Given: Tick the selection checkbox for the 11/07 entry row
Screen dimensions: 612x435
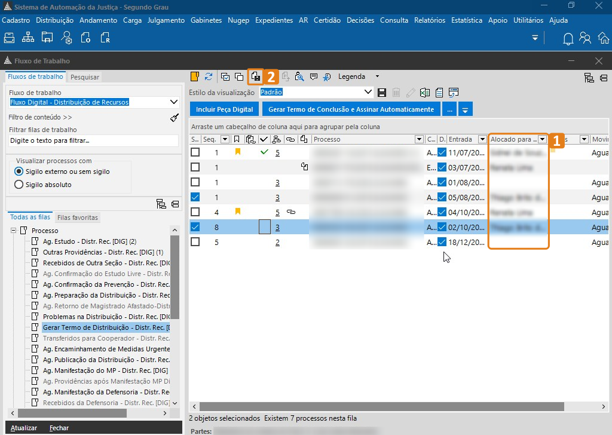Looking at the screenshot, I should [195, 152].
